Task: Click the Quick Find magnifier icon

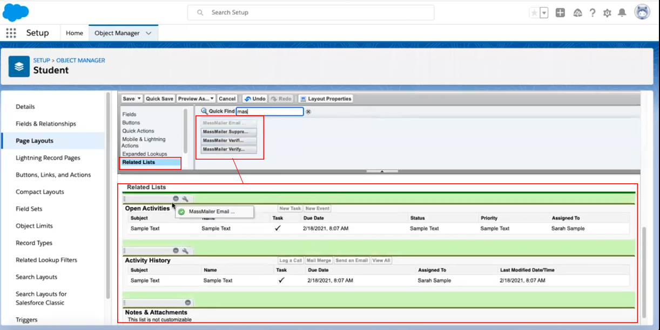Action: pos(204,111)
